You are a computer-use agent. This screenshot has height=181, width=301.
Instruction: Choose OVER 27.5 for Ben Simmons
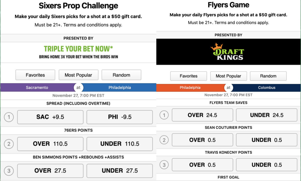click(50, 171)
